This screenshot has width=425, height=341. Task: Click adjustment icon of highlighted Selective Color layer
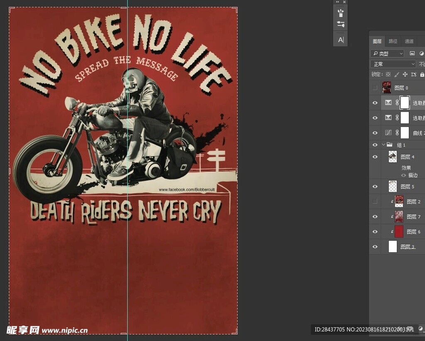point(388,103)
